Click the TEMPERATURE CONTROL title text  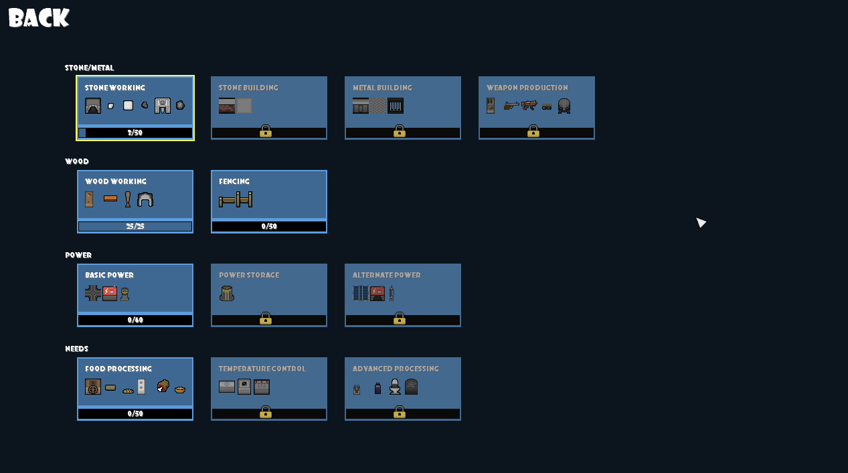(x=262, y=369)
